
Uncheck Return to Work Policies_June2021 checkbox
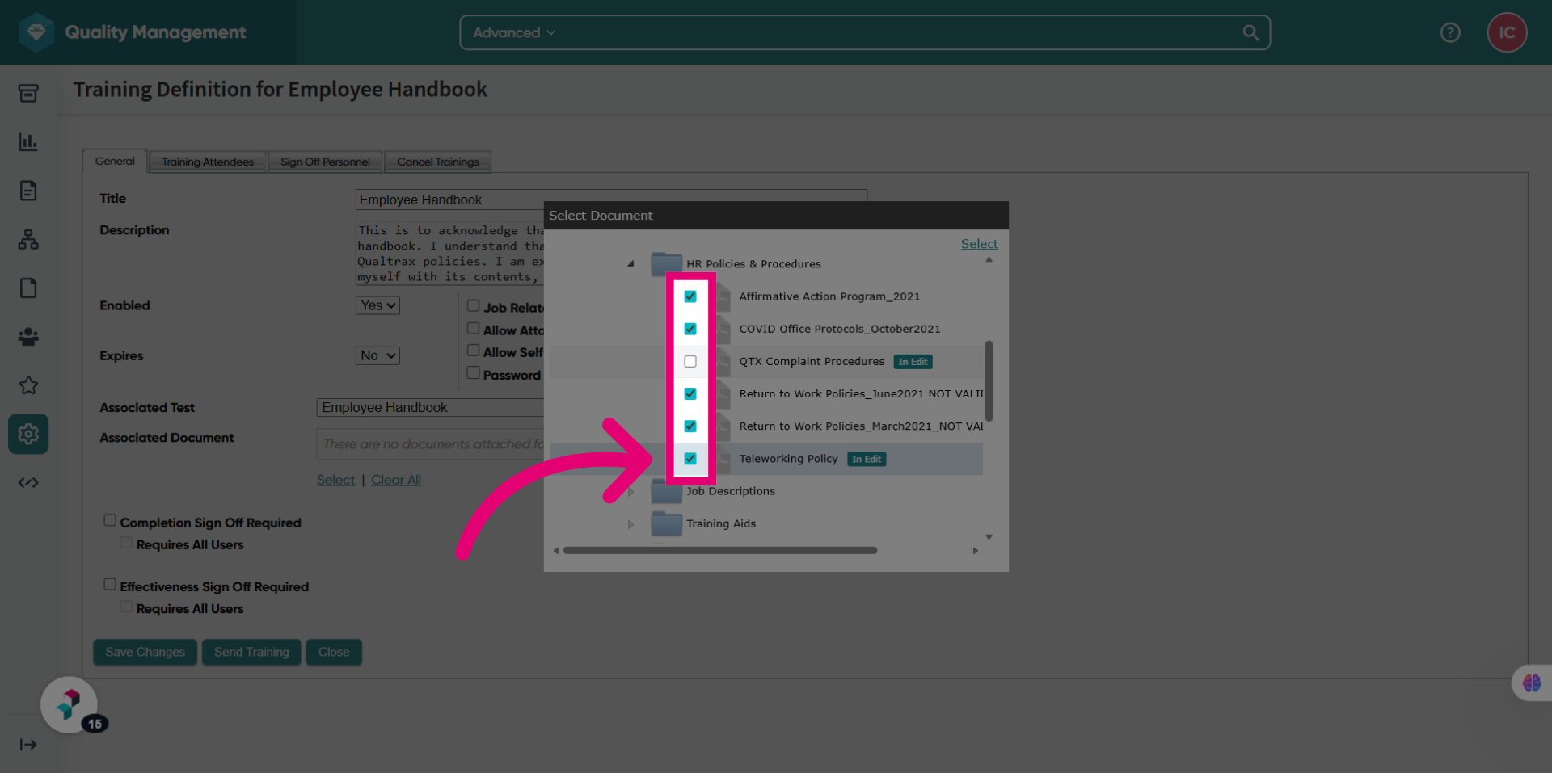[690, 393]
